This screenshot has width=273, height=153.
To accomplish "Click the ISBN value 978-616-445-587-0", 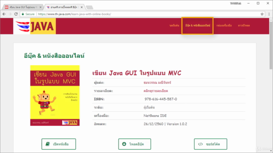I will click(x=161, y=99).
